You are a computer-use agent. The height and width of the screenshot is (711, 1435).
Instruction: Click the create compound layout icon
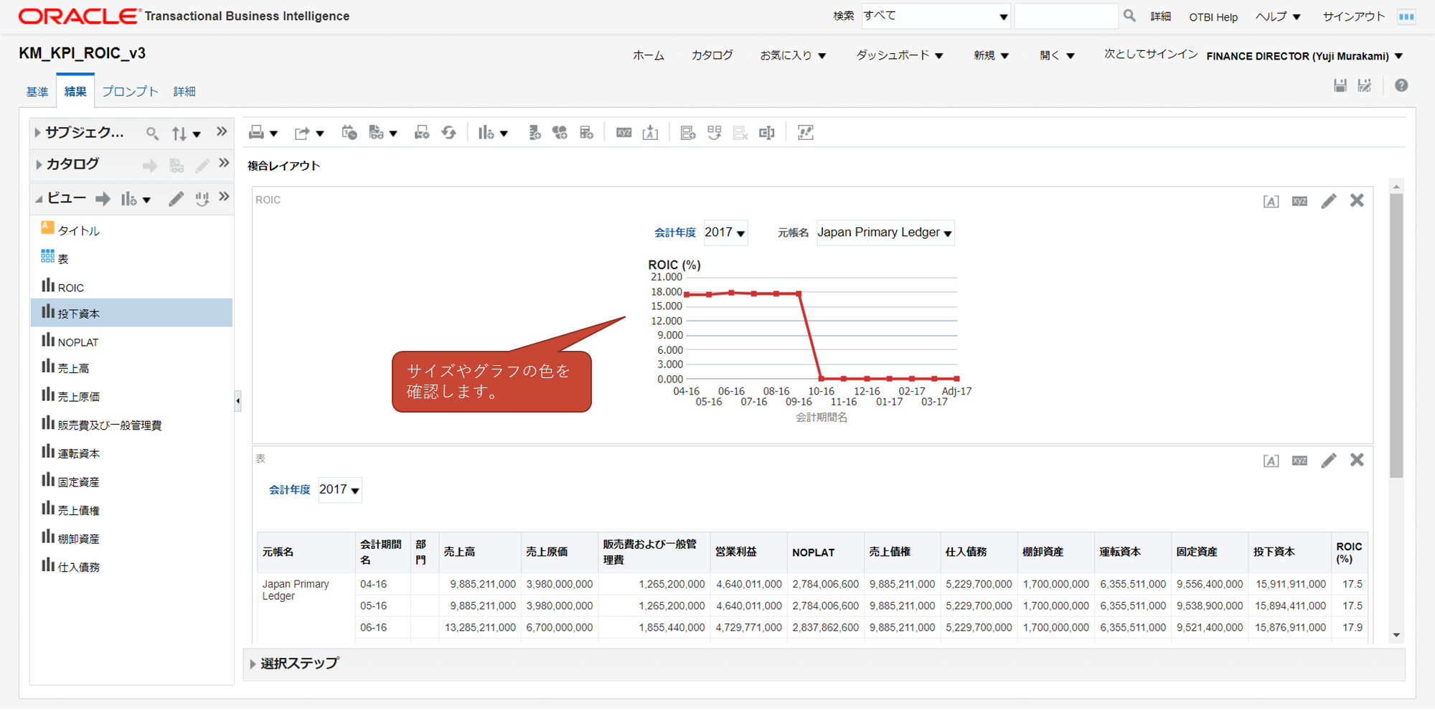pyautogui.click(x=687, y=133)
